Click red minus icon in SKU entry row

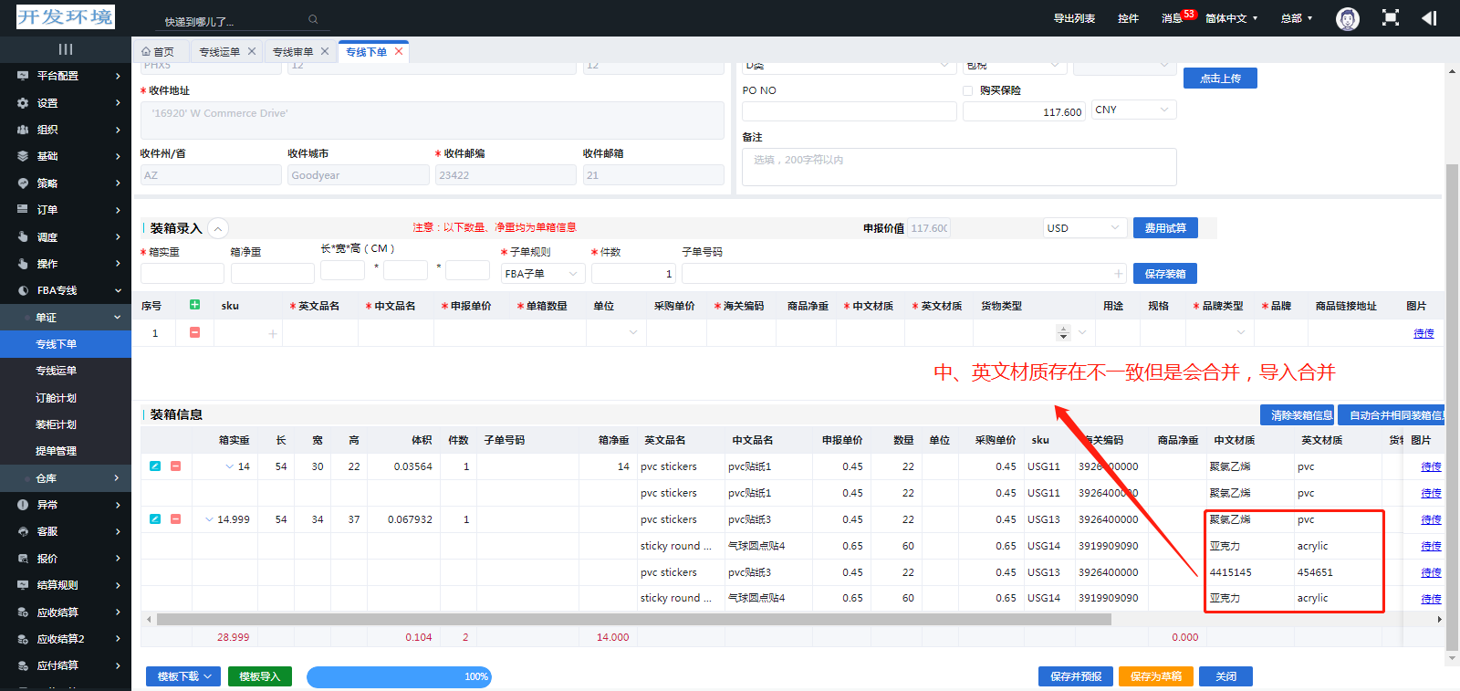point(194,332)
